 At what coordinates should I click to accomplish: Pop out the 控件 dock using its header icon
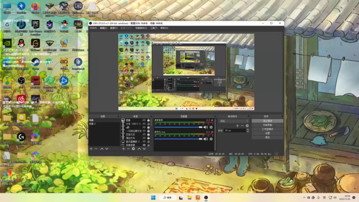pos(282,116)
